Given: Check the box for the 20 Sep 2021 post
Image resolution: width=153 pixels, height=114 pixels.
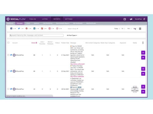Looking at the screenshot, I should (9, 71).
